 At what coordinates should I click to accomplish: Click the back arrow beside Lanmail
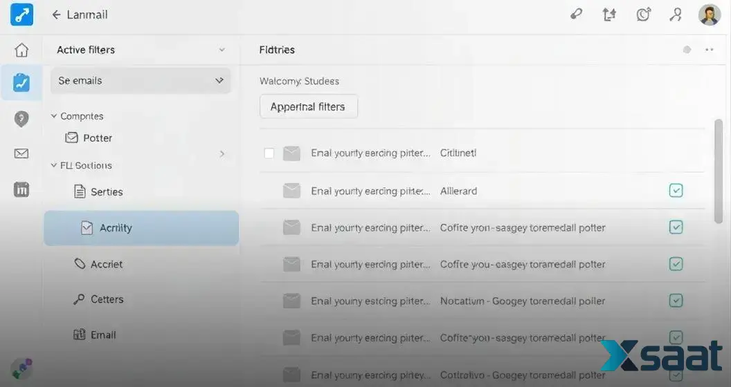click(56, 15)
